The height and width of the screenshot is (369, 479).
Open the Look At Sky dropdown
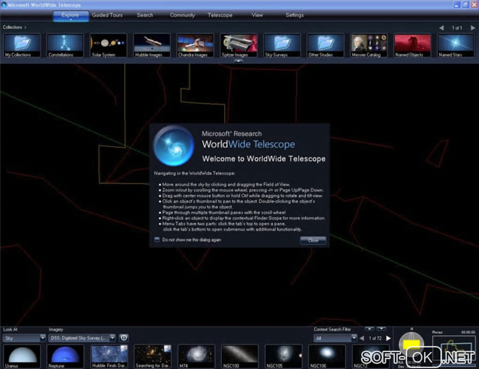point(24,338)
